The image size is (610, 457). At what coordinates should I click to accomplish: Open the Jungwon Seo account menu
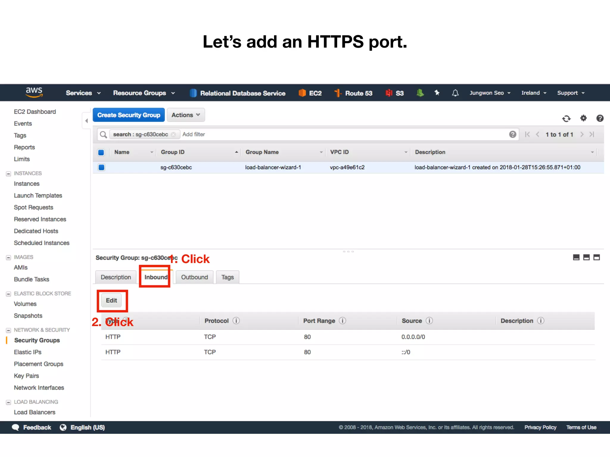click(x=490, y=93)
